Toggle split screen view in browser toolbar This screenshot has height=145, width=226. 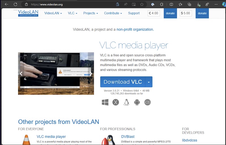tap(171, 5)
